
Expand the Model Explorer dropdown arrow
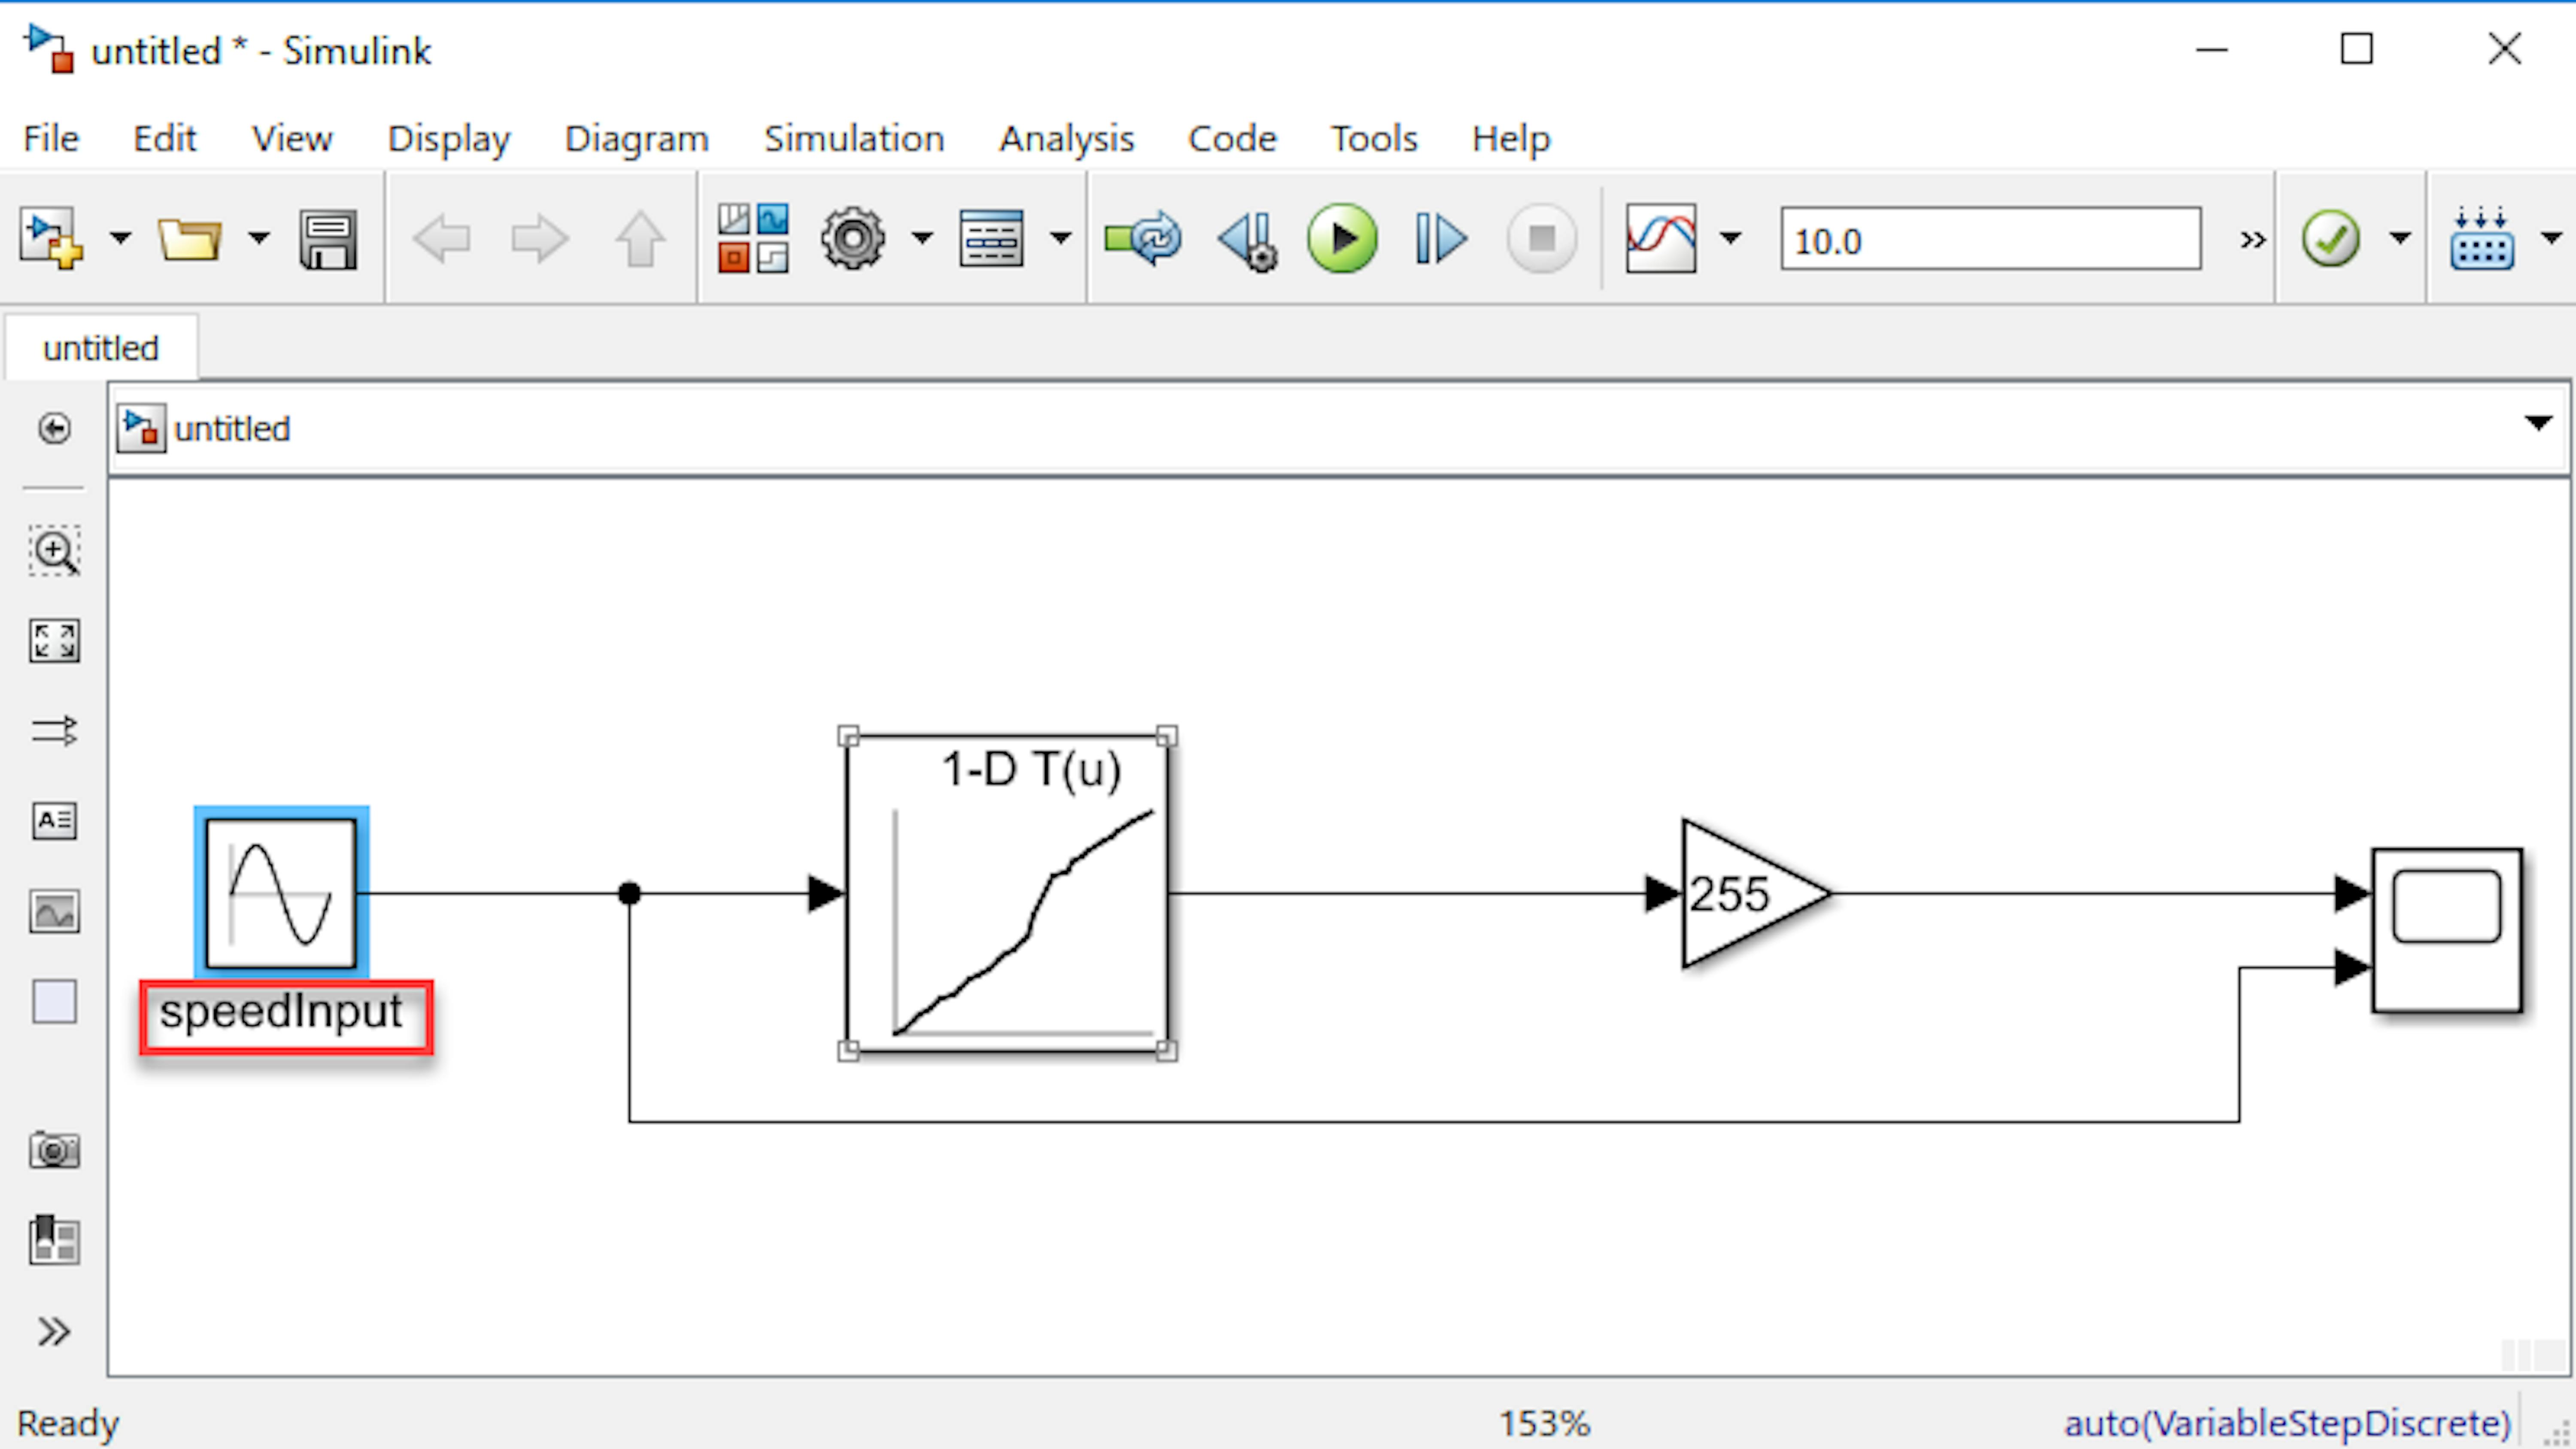point(1060,239)
